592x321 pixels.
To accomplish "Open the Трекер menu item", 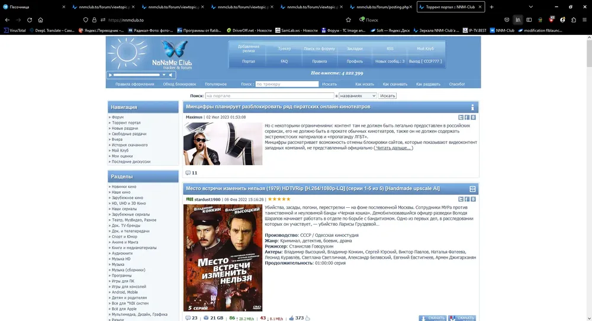I will (x=284, y=49).
